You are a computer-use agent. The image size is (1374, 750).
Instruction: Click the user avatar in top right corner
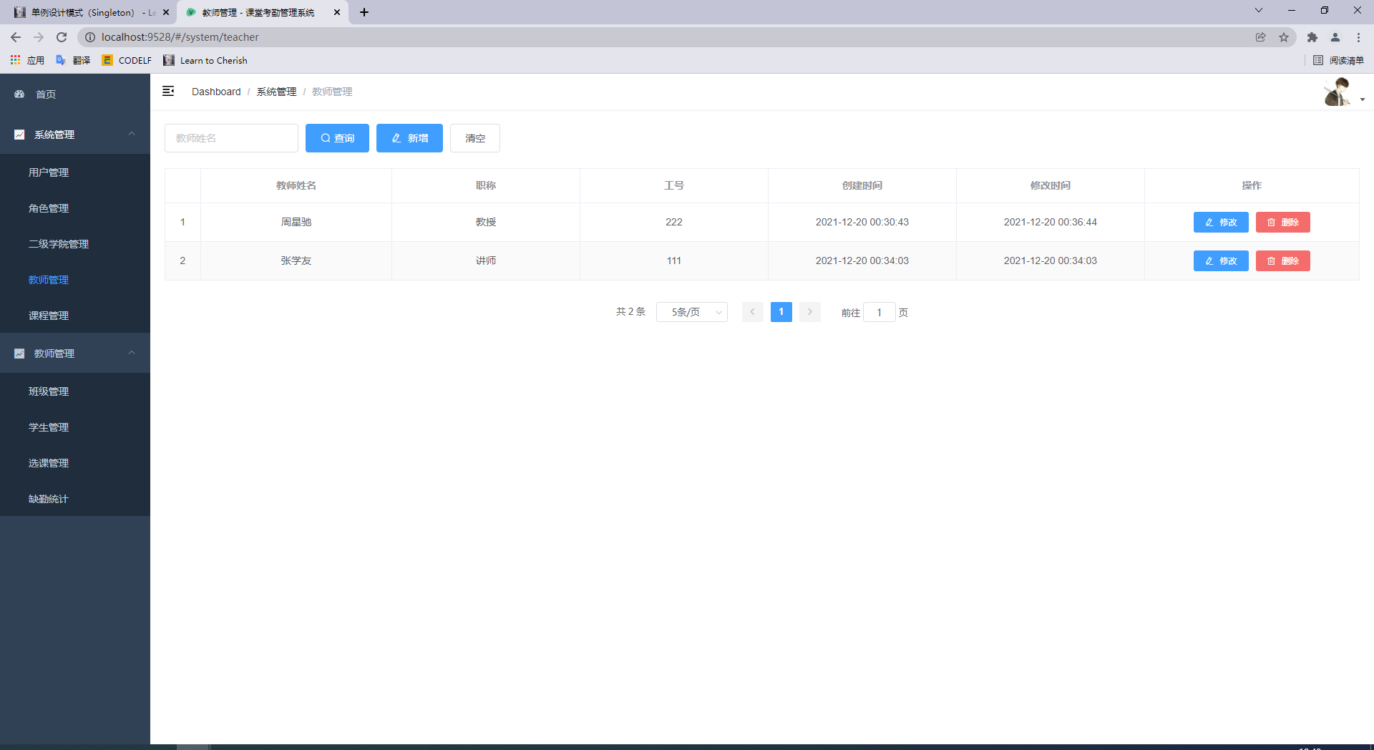1338,92
